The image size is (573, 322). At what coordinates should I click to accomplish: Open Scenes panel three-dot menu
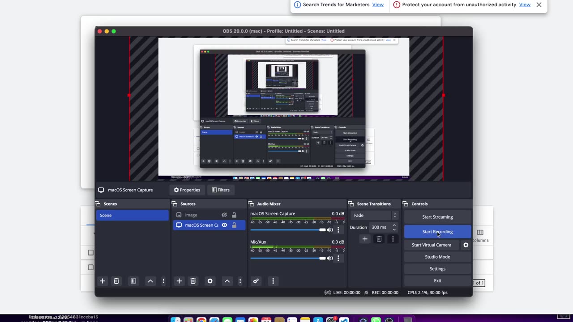163,281
